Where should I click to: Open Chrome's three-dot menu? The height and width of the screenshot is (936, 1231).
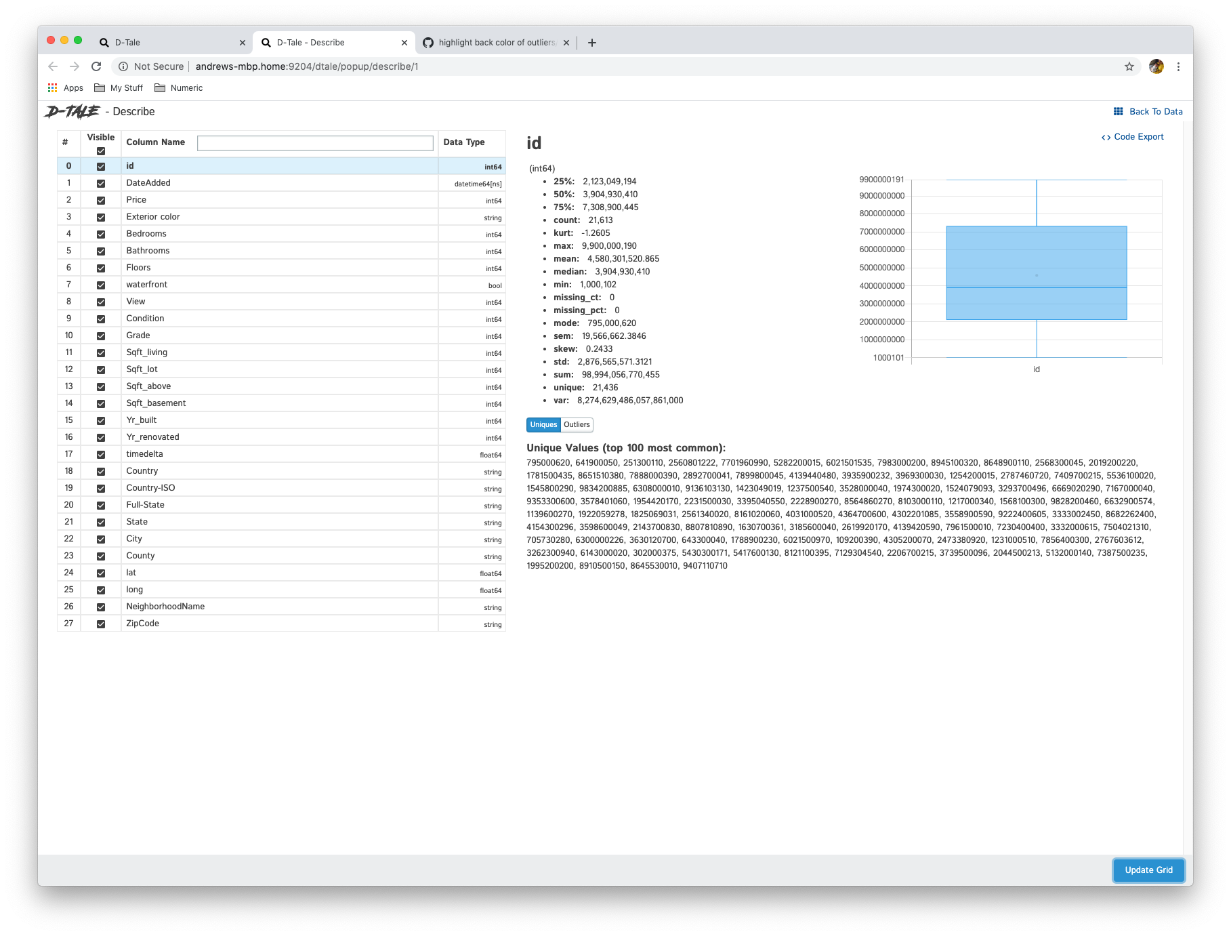pos(1179,66)
